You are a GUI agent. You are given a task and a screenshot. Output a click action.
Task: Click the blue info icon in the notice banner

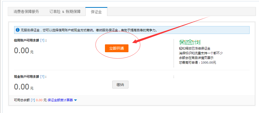click(18, 30)
